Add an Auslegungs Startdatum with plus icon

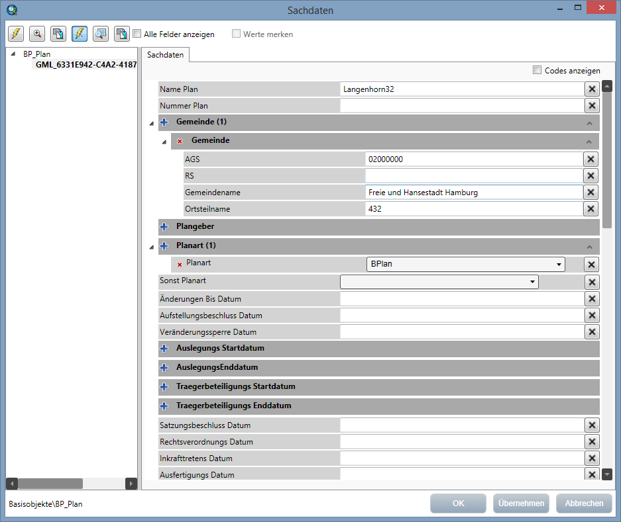coord(164,348)
